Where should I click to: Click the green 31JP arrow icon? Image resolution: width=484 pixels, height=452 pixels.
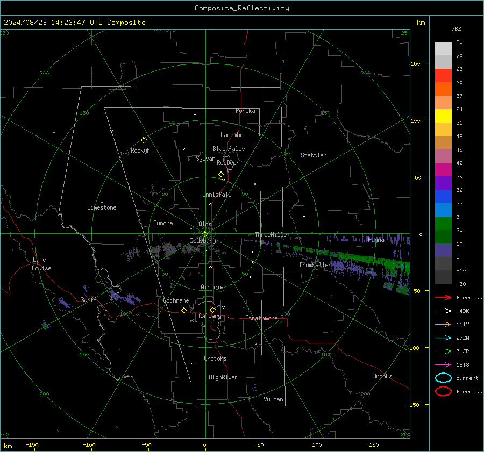coord(443,351)
